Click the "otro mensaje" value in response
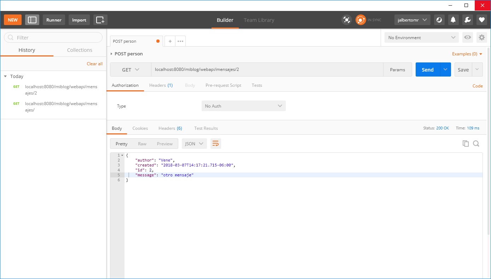 (177, 175)
